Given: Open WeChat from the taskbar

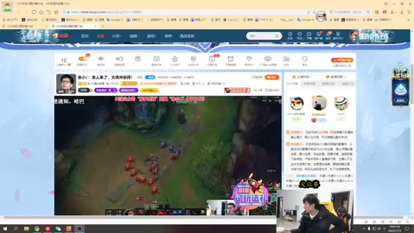Looking at the screenshot, I should pyautogui.click(x=58, y=228).
